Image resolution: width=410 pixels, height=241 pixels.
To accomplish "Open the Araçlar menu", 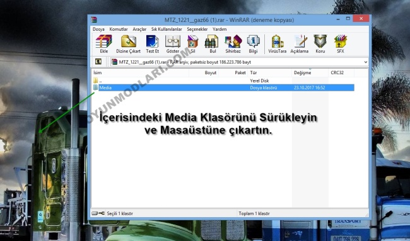I will 139,29.
